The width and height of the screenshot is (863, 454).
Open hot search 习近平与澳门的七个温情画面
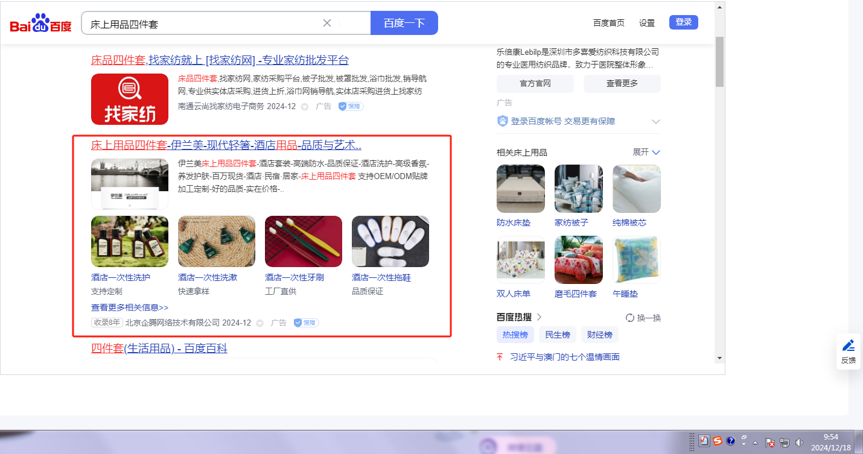[x=565, y=357]
